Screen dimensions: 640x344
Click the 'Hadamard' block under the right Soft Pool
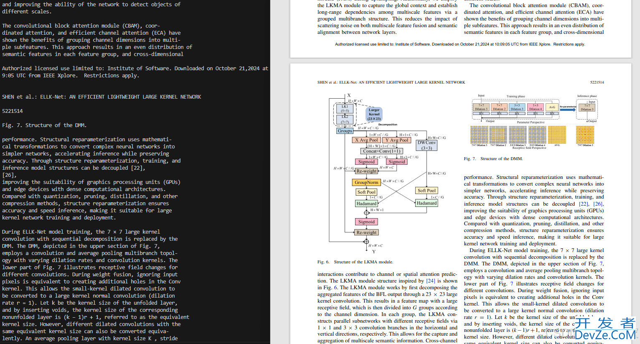click(x=427, y=203)
